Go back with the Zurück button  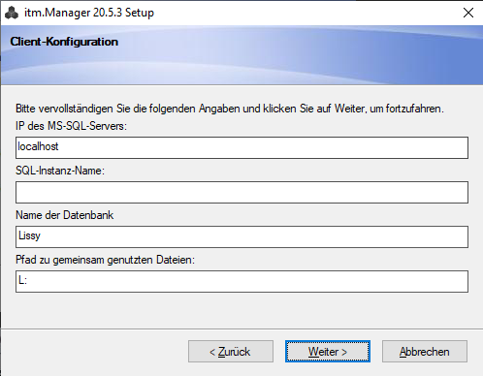pos(231,351)
